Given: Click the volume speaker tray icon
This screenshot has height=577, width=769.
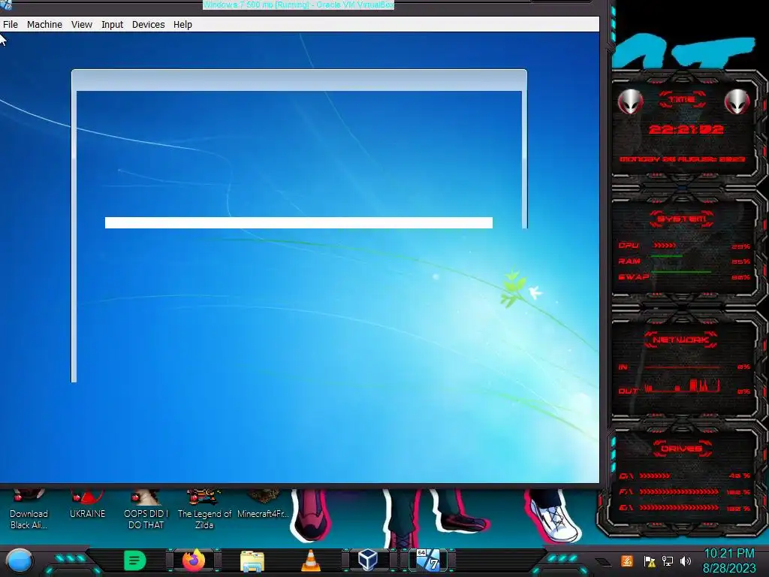Looking at the screenshot, I should coord(686,561).
